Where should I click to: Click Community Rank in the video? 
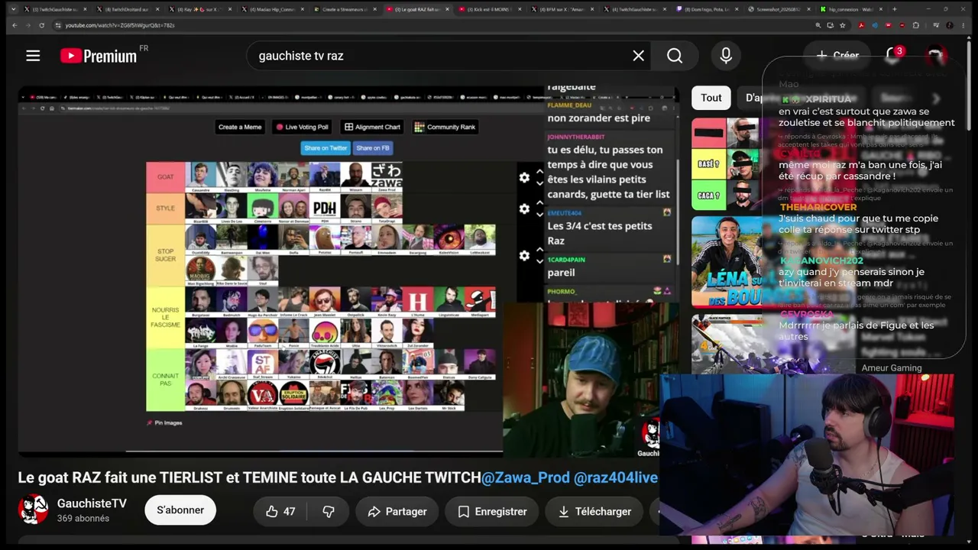(445, 127)
